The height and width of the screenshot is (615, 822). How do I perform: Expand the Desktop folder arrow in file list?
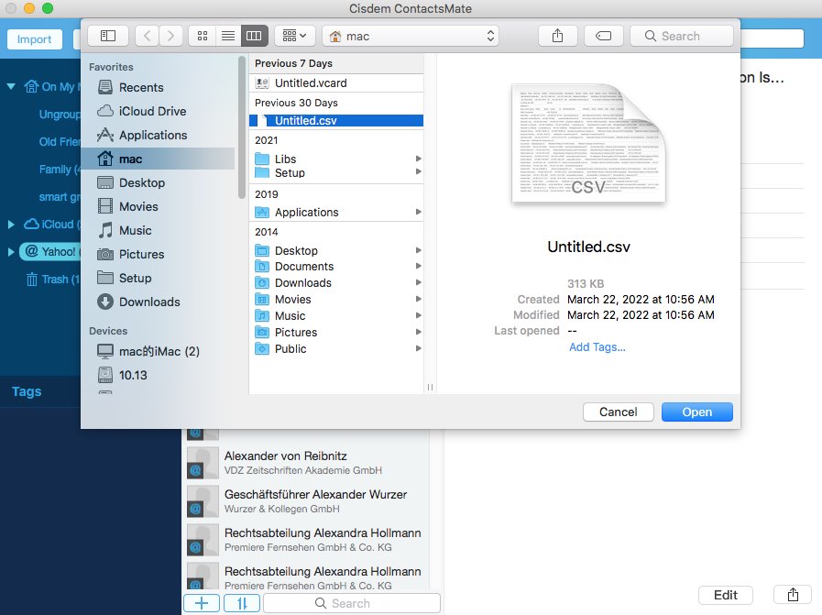tap(419, 250)
